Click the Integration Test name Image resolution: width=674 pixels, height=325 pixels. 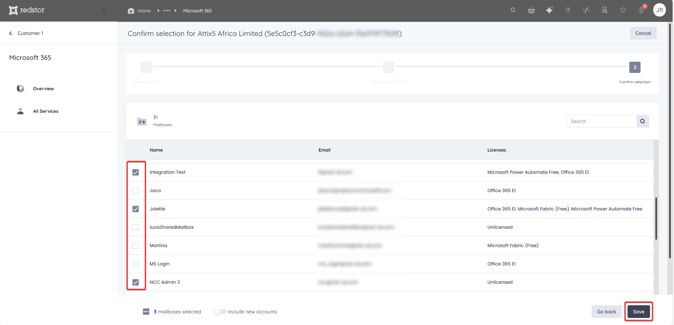click(167, 172)
